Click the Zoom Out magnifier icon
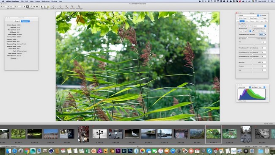Screen dimensions: 275x155 click(72, 6)
